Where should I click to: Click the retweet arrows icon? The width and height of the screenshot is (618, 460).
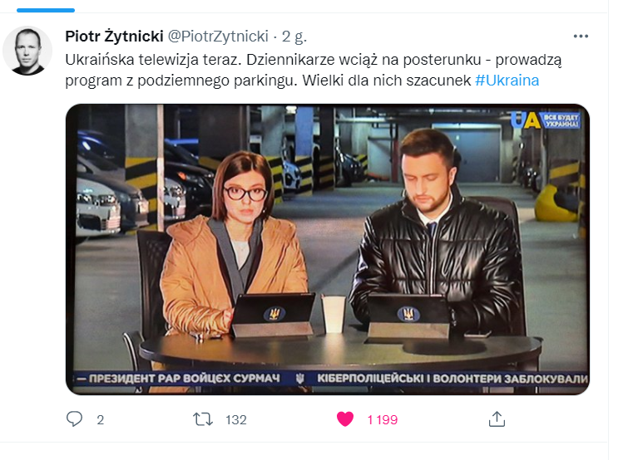click(x=203, y=419)
